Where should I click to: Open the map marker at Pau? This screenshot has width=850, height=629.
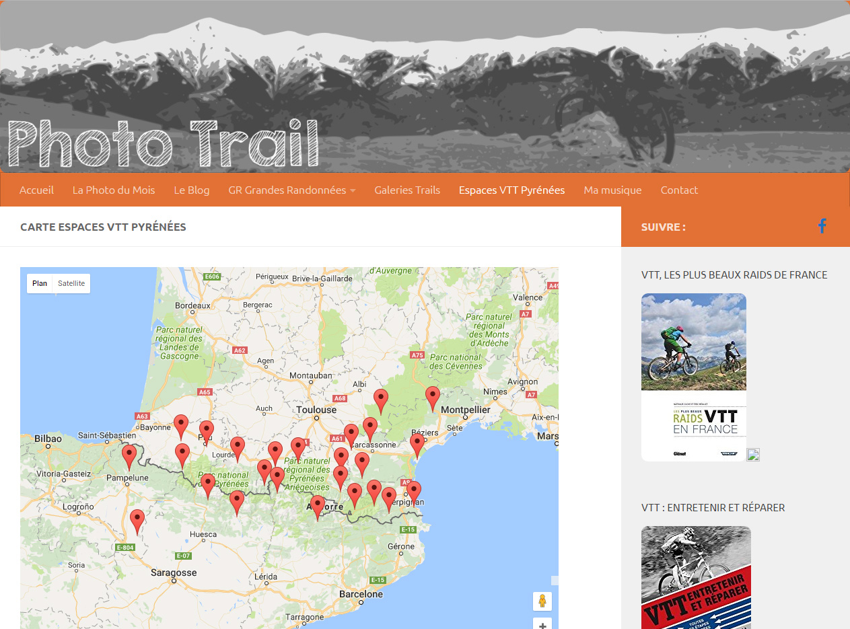pos(207,434)
